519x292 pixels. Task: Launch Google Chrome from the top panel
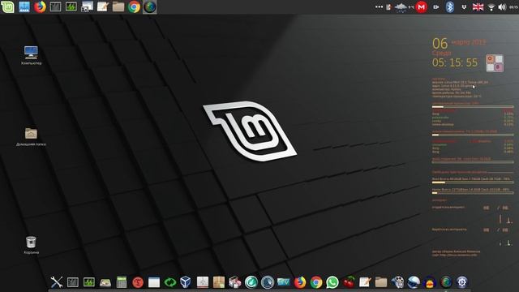click(x=134, y=6)
